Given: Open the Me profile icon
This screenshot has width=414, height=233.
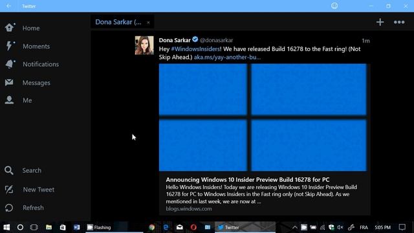Looking at the screenshot, I should pos(9,100).
